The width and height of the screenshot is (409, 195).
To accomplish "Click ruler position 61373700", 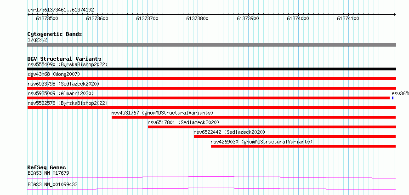I will tap(148, 18).
